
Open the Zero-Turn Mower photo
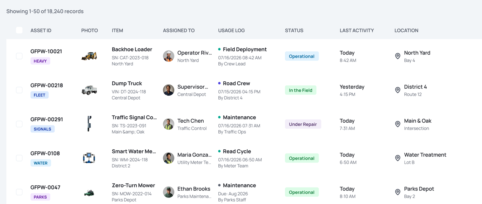[89, 193]
